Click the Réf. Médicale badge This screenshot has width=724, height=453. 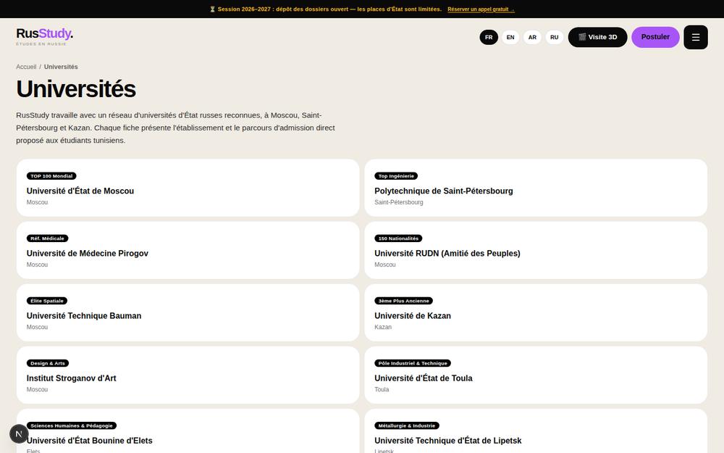click(x=47, y=238)
